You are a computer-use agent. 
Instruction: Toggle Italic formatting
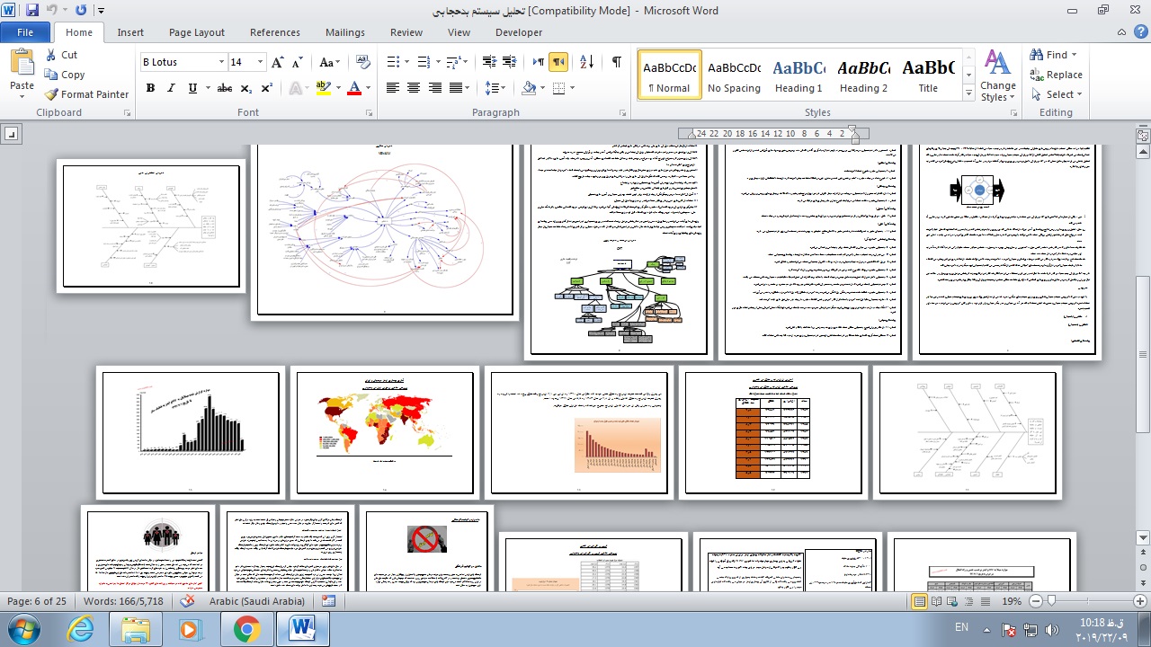pyautogui.click(x=171, y=88)
